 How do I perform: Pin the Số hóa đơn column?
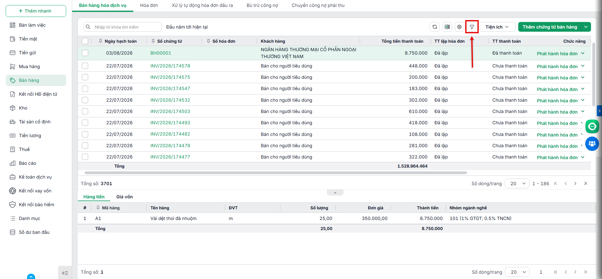pyautogui.click(x=208, y=41)
